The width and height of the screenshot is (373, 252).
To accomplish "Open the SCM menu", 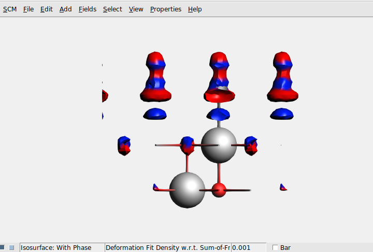I will [x=9, y=9].
